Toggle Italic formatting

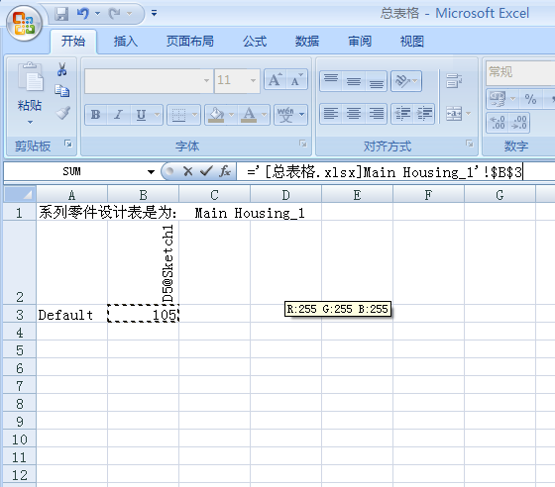[118, 115]
